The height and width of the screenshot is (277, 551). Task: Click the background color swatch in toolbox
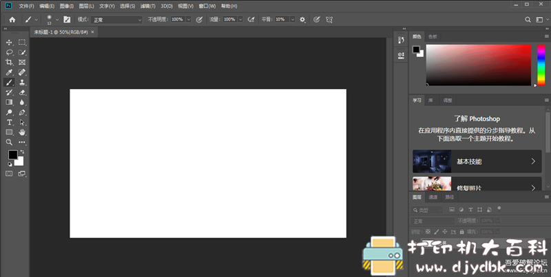tap(20, 162)
